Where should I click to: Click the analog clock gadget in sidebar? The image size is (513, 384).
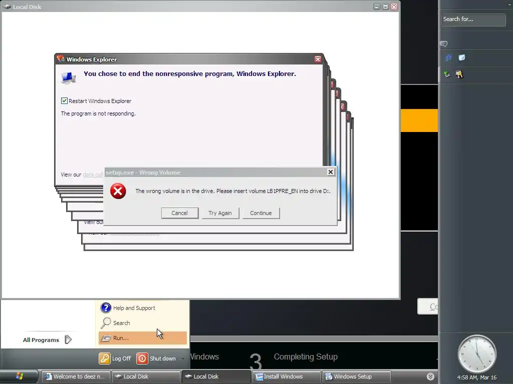477,354
